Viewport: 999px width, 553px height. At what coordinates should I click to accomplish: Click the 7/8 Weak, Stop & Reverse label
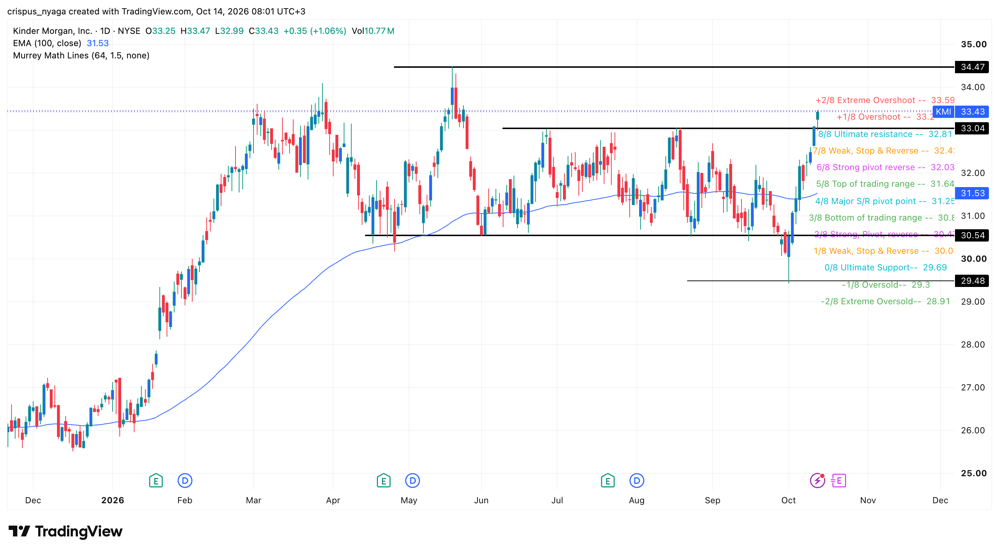[x=884, y=151]
